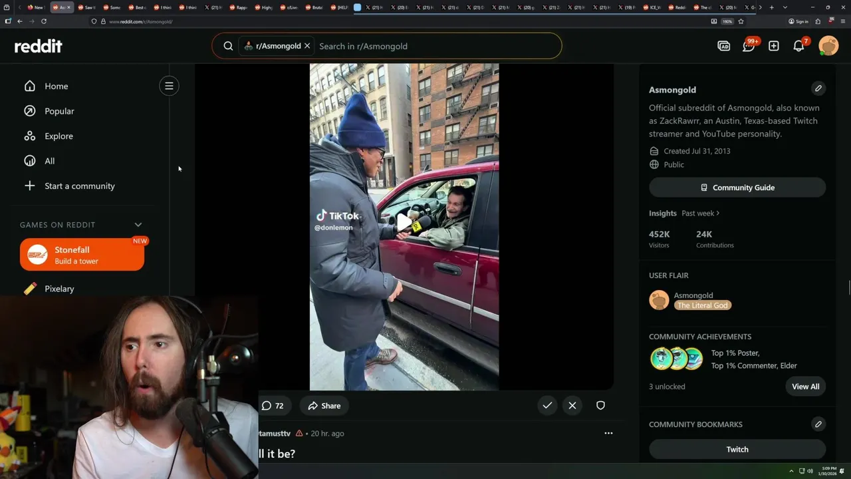This screenshot has width=851, height=479.
Task: Play the TikTok video
Action: (x=404, y=222)
